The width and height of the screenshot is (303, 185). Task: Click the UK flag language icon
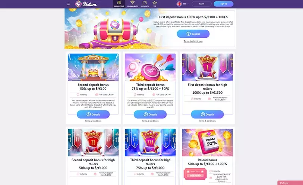pos(179,4)
